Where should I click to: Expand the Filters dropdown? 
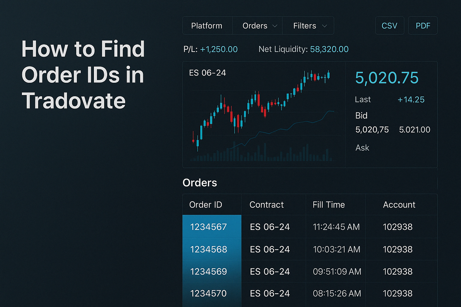(308, 26)
